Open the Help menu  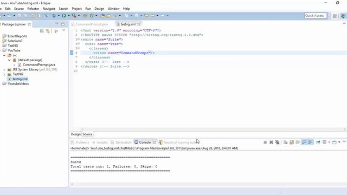point(126,9)
